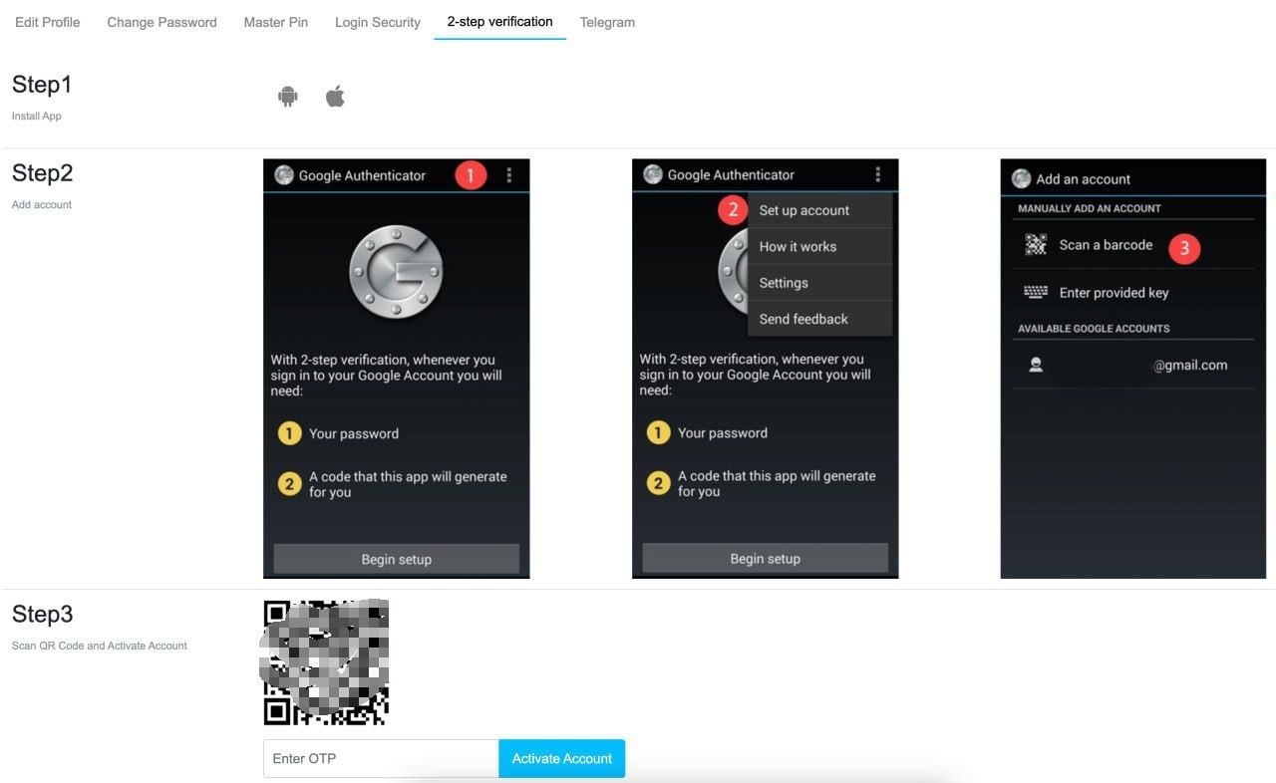
Task: Click the Activate Account button
Action: 562,758
